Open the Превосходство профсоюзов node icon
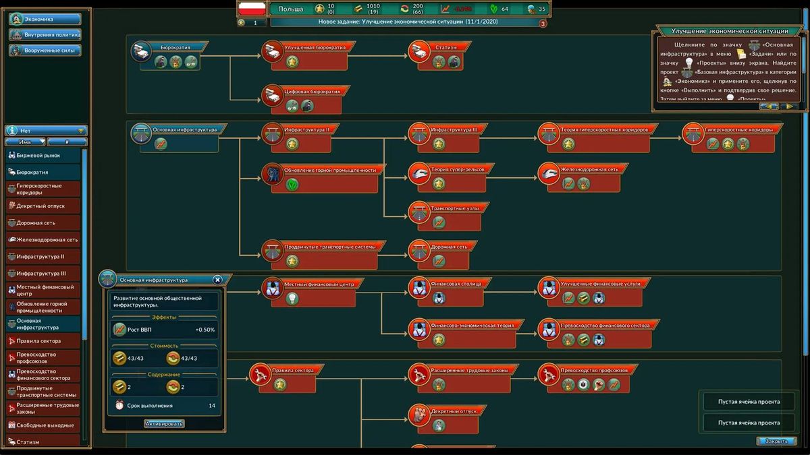This screenshot has width=810, height=455. point(549,373)
